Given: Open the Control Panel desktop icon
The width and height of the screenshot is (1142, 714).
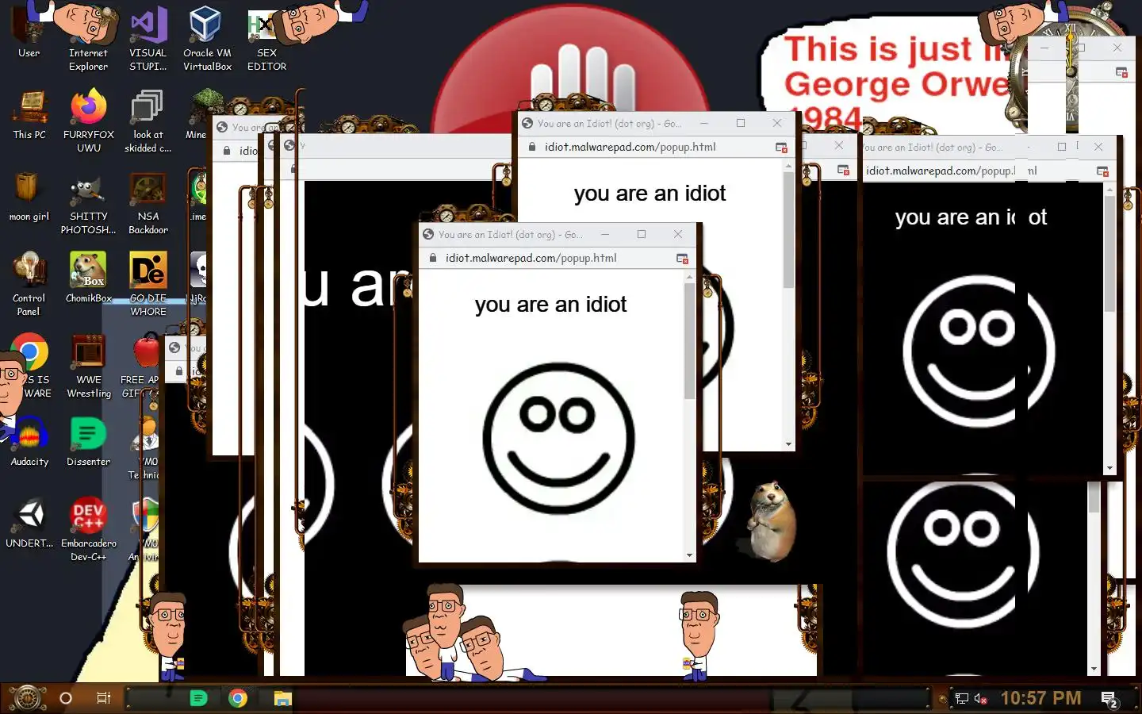Looking at the screenshot, I should coord(29,284).
